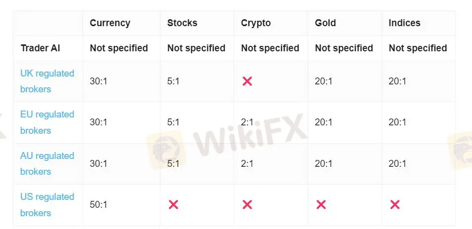Open the US regulated brokers link
472x229 pixels.
tap(47, 205)
